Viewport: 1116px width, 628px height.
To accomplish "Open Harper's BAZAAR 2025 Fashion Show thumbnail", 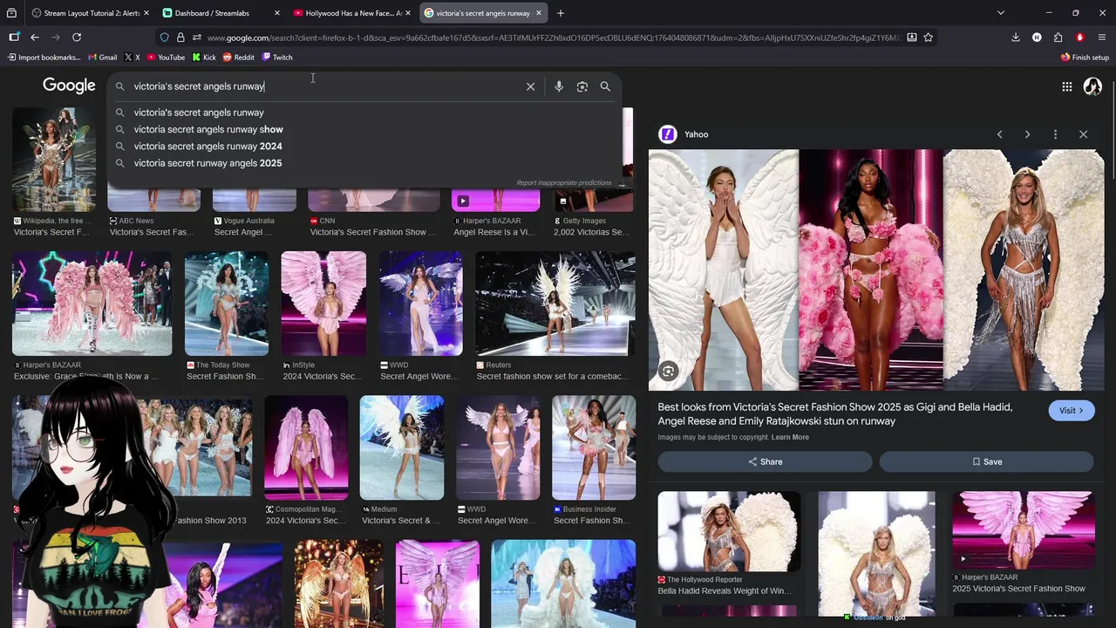I will [x=1023, y=531].
